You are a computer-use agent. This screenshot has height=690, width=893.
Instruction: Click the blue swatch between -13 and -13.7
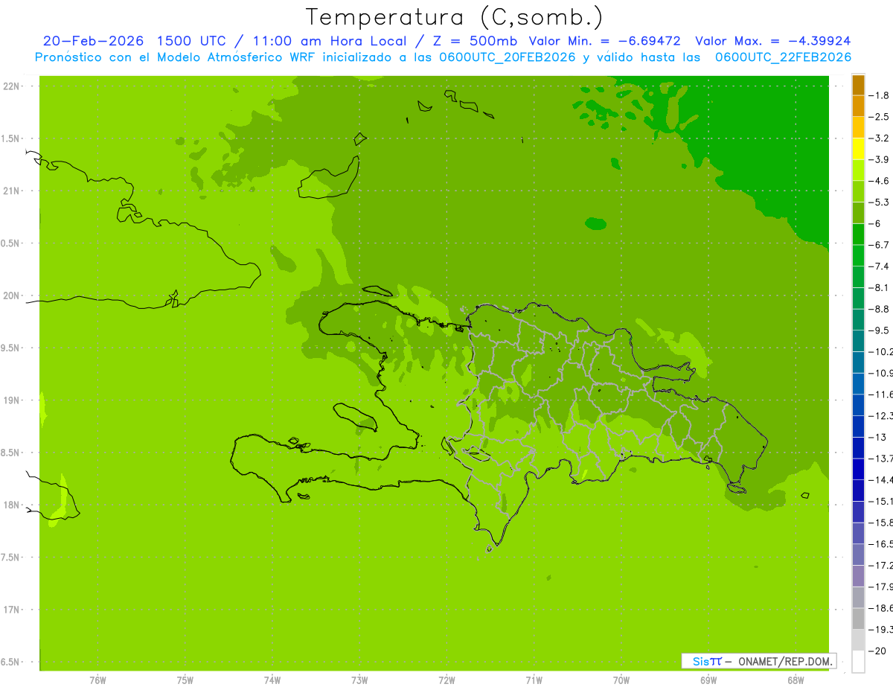858,448
